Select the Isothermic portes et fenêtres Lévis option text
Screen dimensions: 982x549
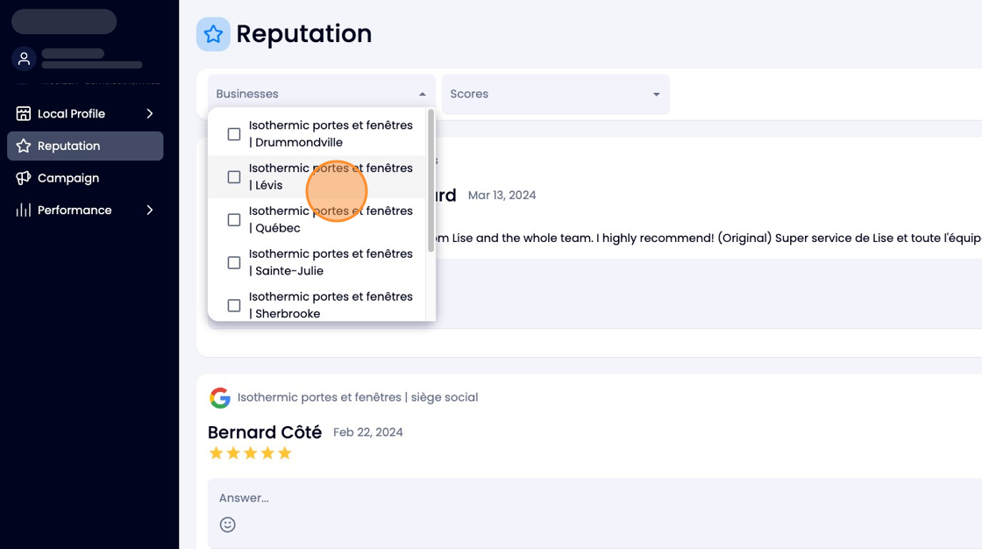[x=331, y=177]
